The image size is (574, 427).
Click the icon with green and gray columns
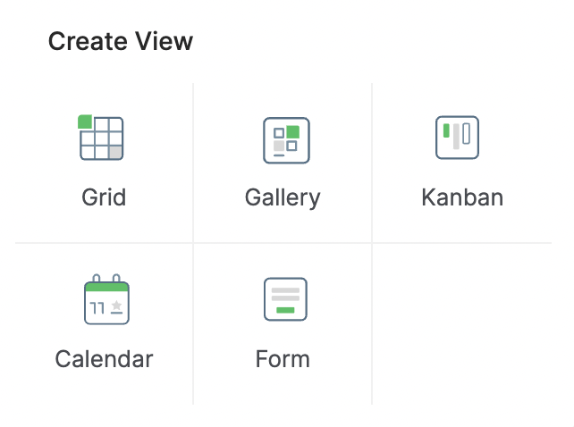(458, 138)
